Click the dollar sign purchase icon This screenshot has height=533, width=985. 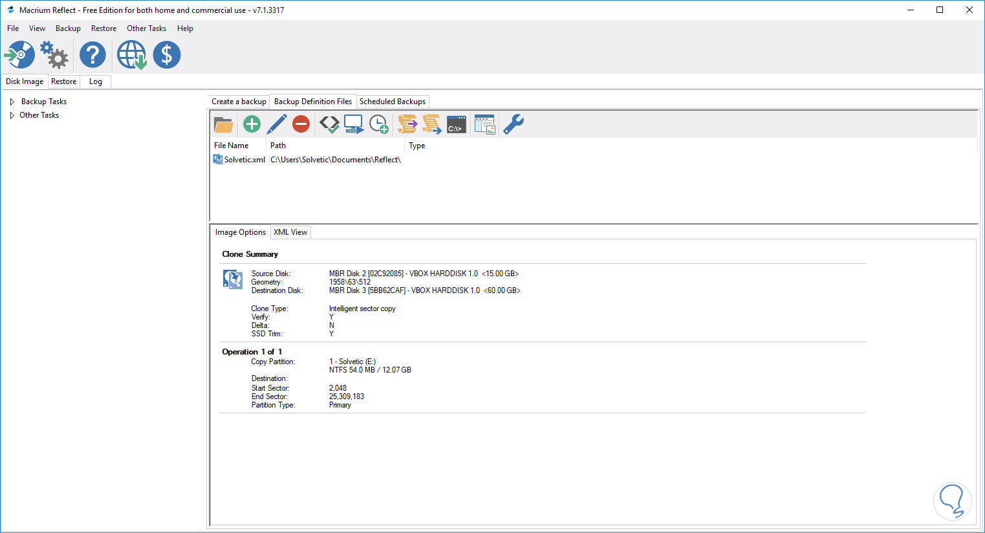167,55
